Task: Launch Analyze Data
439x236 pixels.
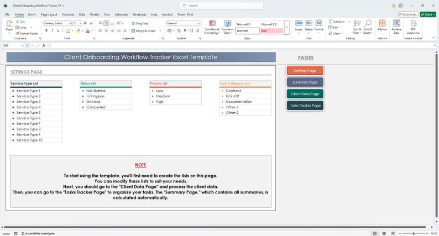Action: 396,27
